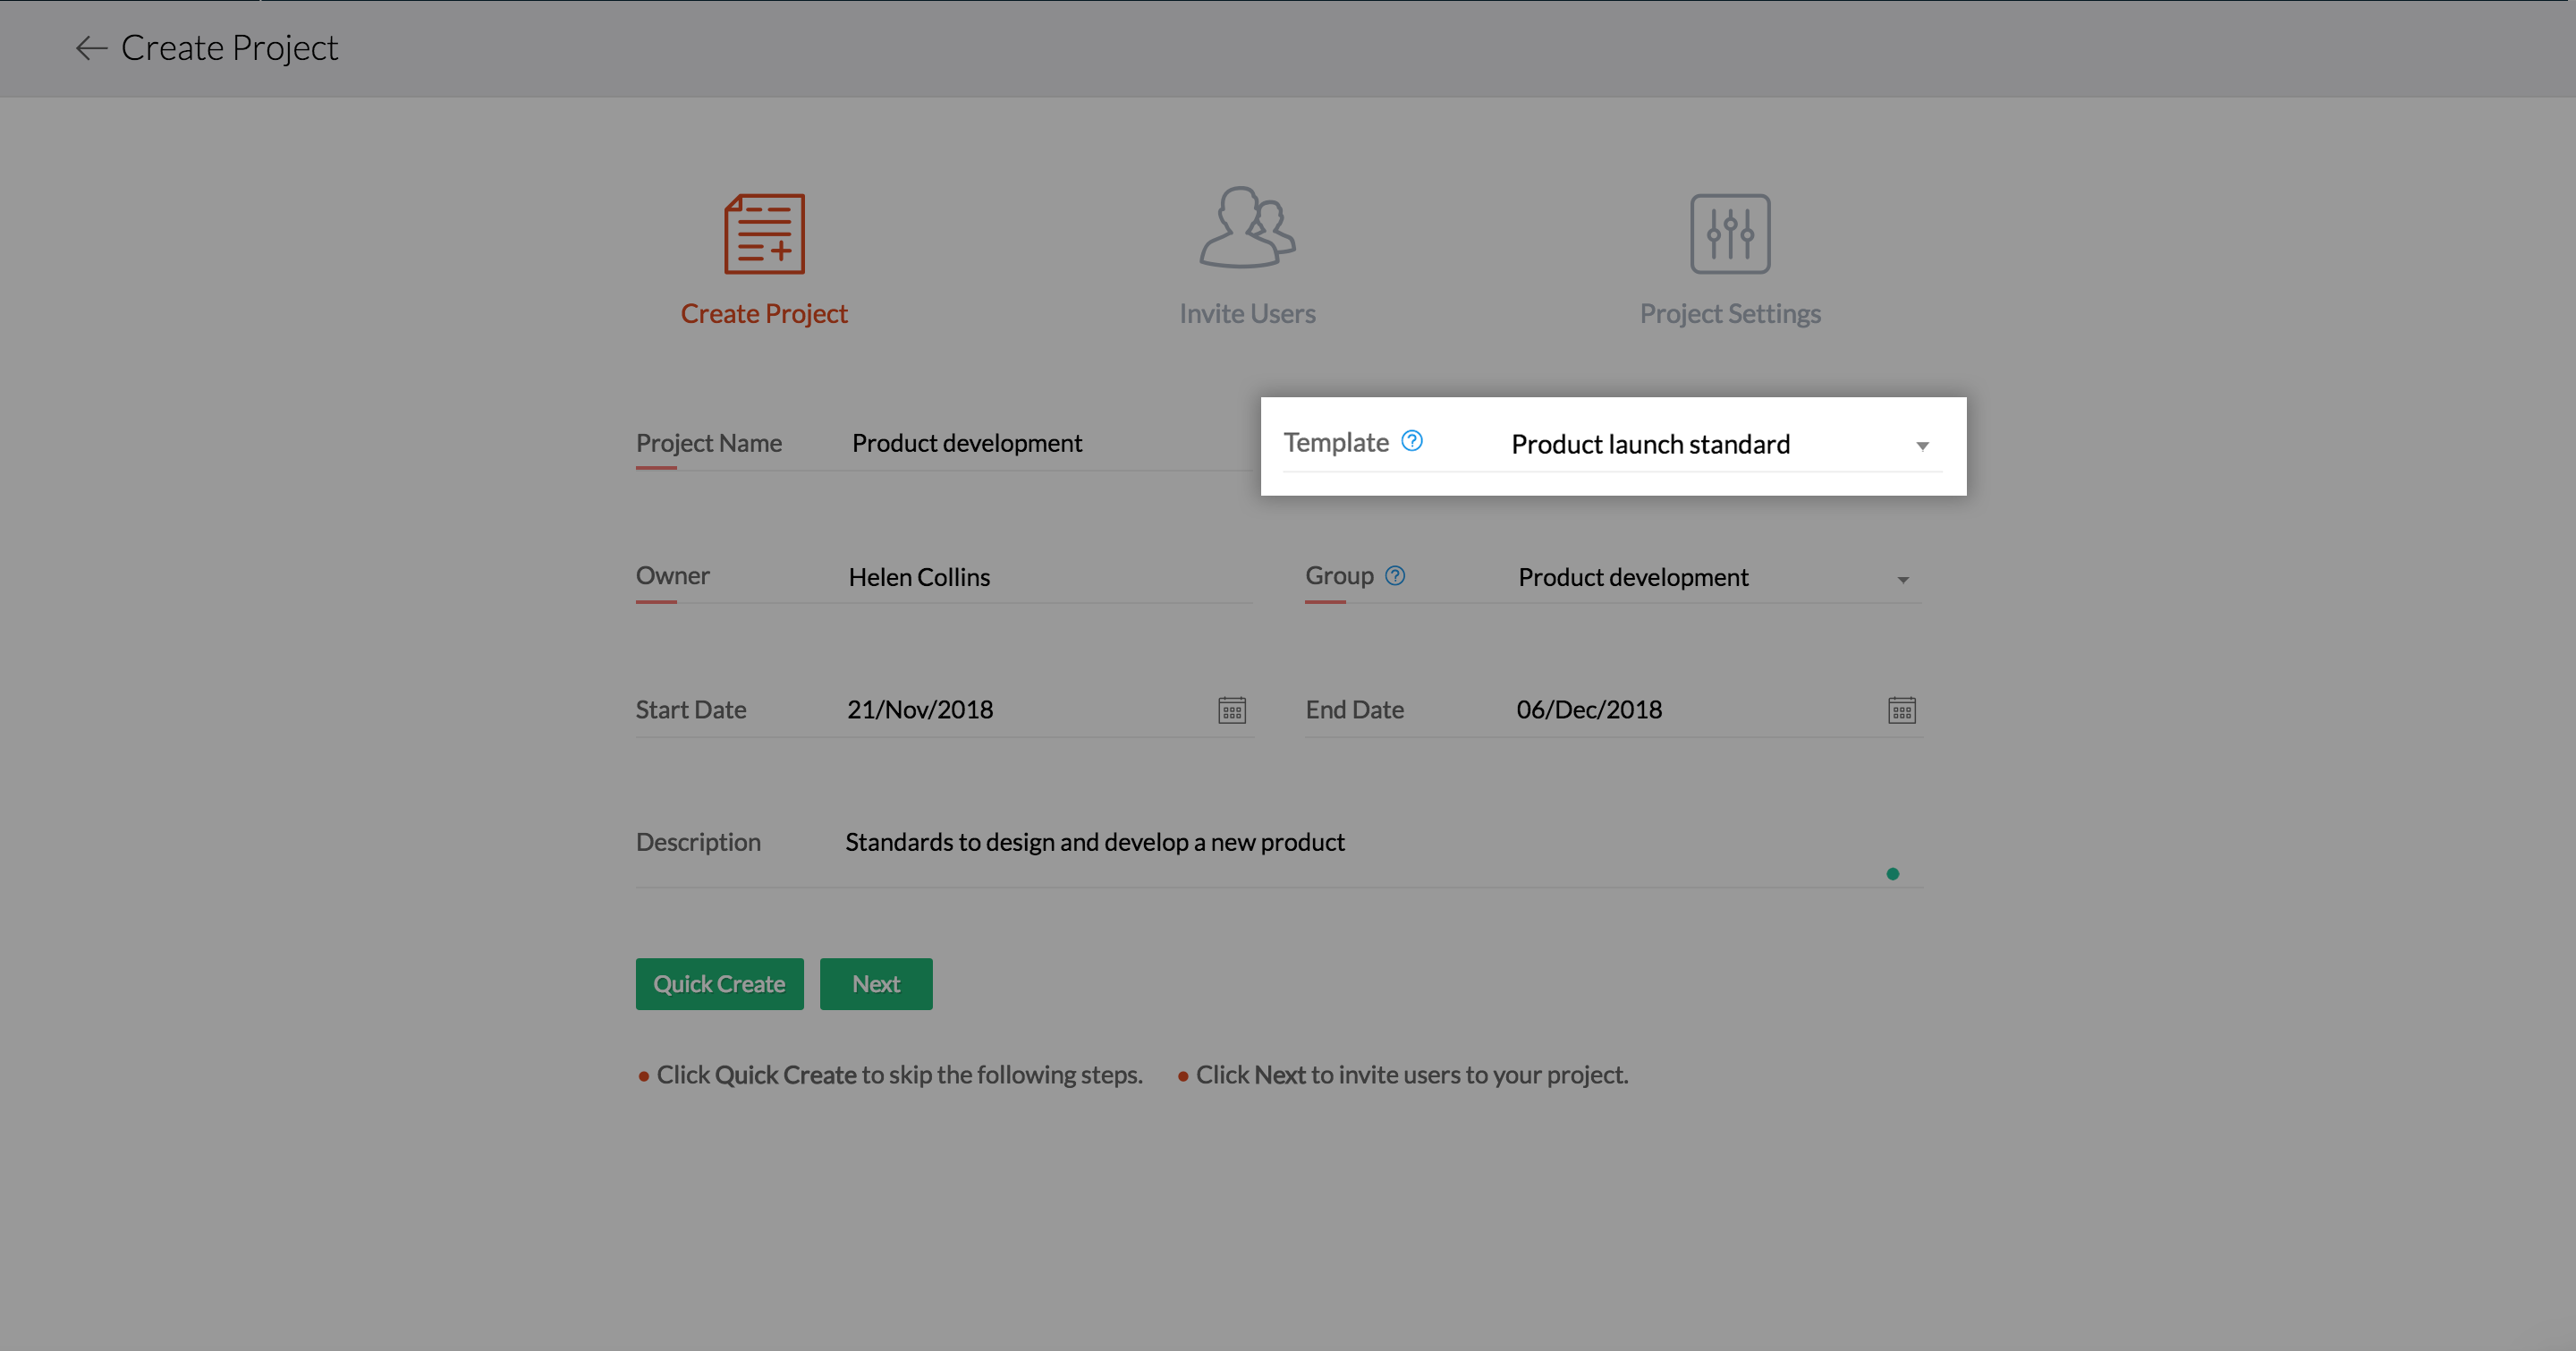
Task: Click the Owner field showing Helen Collins
Action: (x=1040, y=577)
